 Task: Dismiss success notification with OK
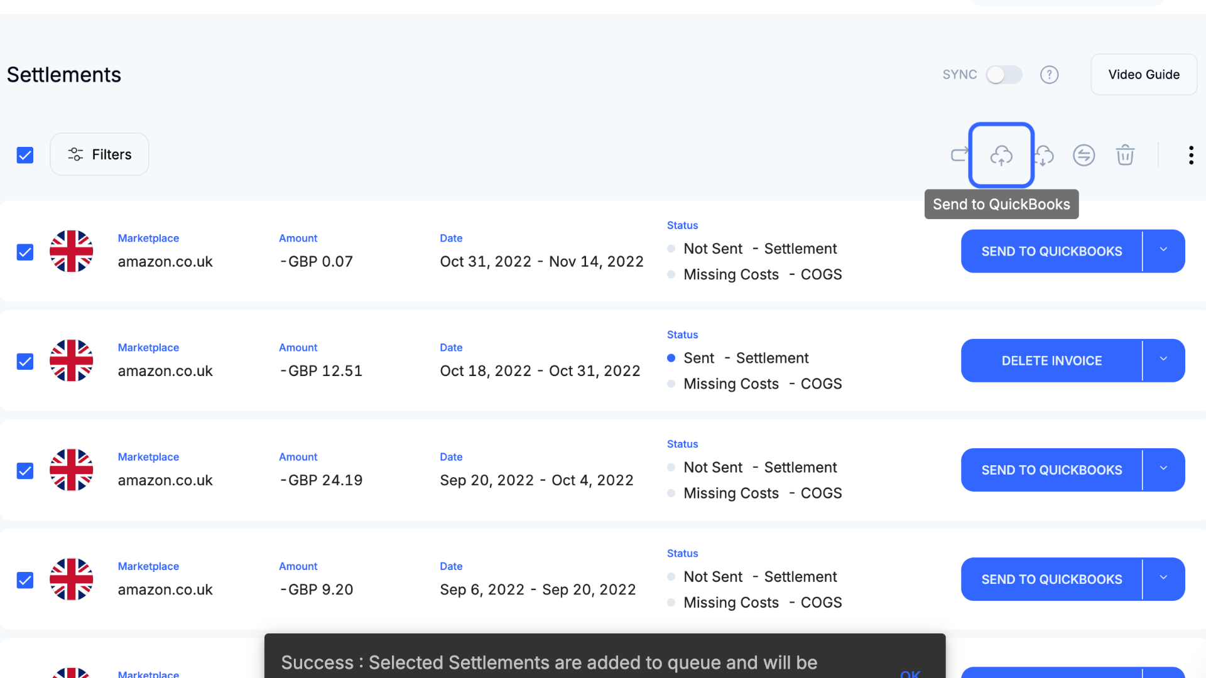(910, 673)
